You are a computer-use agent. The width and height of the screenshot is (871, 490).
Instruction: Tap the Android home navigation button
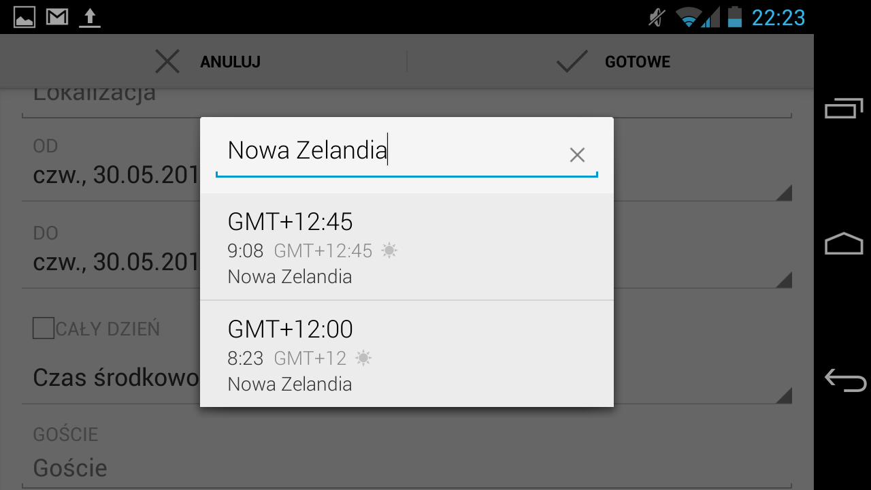[844, 244]
